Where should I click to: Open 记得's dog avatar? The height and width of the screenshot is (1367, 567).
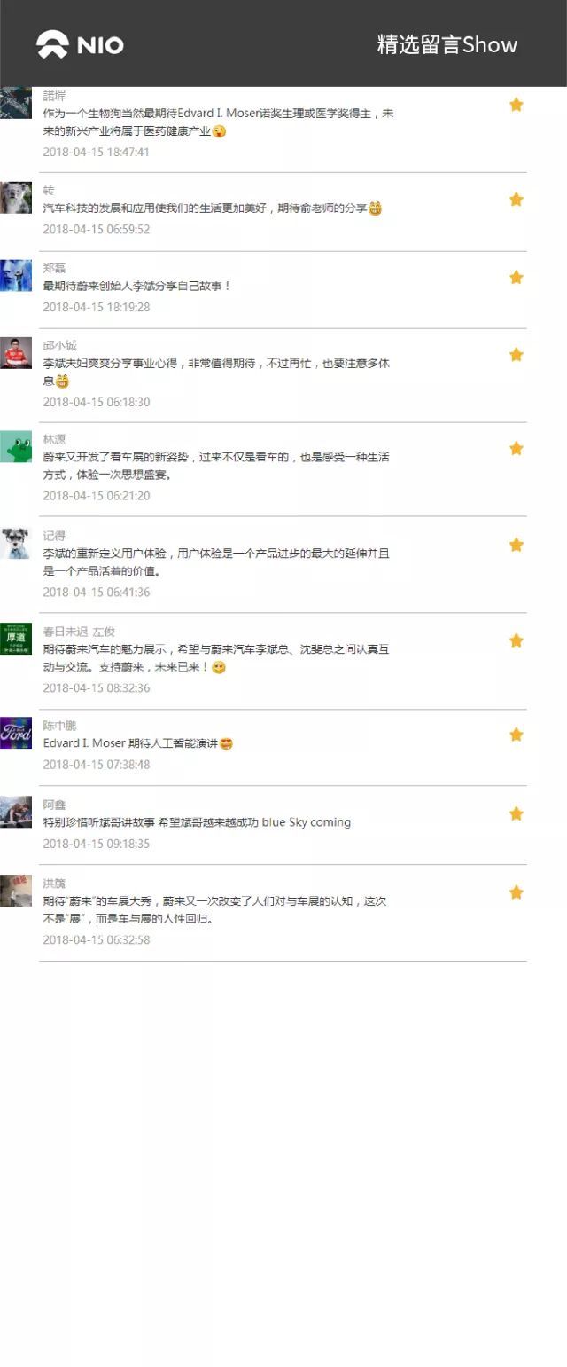[16, 543]
